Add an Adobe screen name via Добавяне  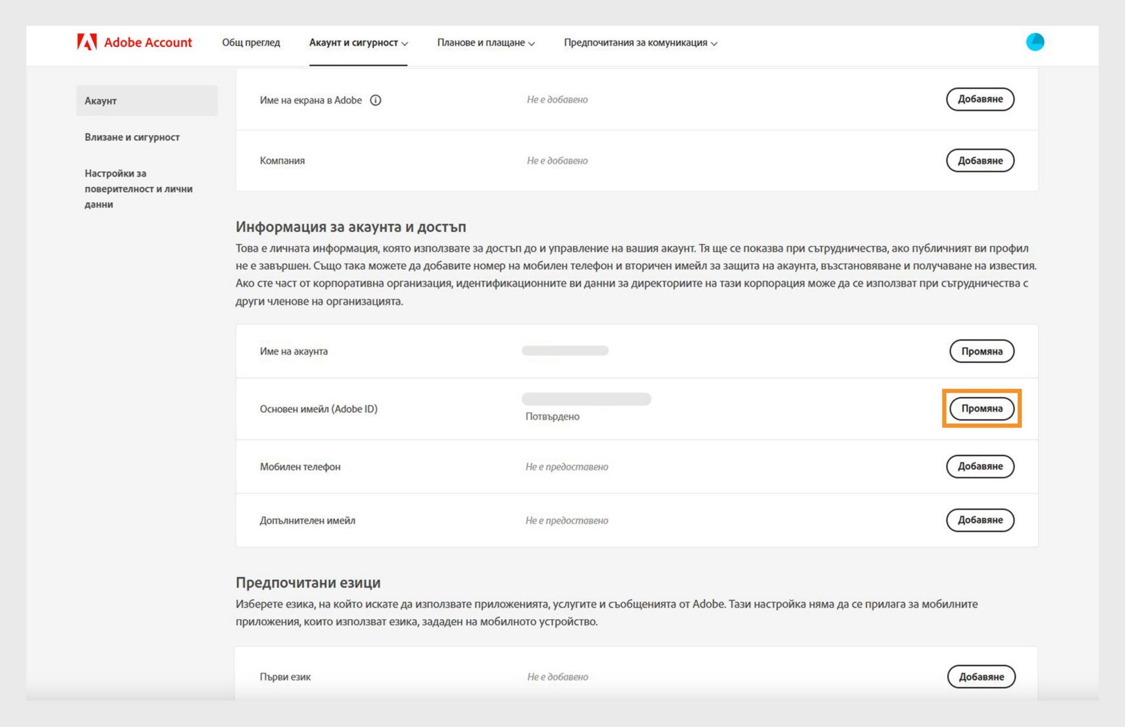coord(980,99)
